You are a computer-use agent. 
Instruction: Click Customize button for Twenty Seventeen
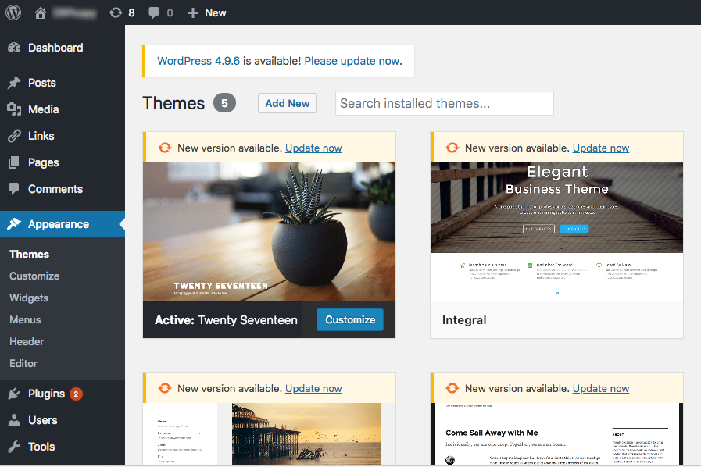click(x=350, y=319)
